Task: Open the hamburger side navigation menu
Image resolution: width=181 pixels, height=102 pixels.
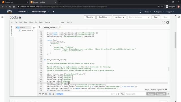Action: (2, 17)
